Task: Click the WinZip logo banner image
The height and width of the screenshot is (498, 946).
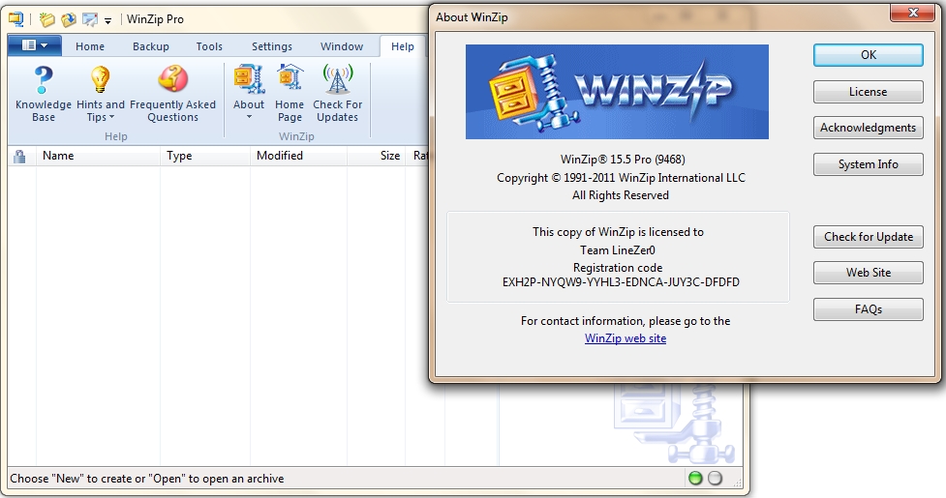Action: (617, 92)
